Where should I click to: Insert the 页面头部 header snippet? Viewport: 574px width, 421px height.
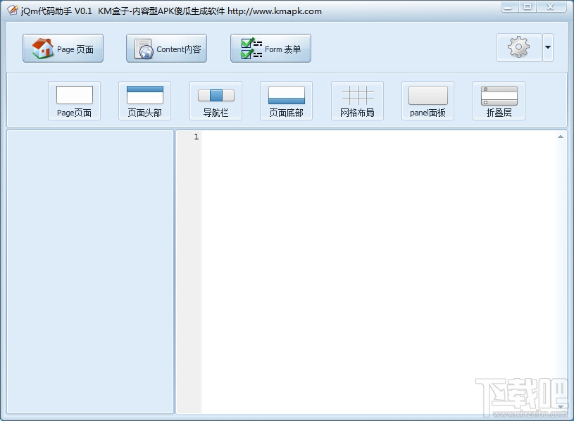point(144,101)
